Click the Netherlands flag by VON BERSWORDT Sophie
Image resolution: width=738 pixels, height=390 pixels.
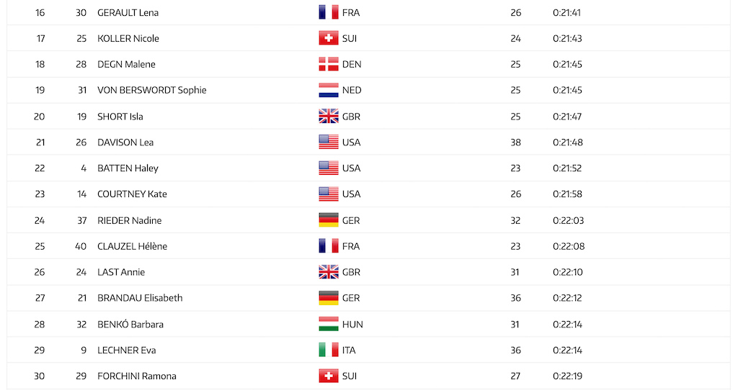click(x=329, y=90)
